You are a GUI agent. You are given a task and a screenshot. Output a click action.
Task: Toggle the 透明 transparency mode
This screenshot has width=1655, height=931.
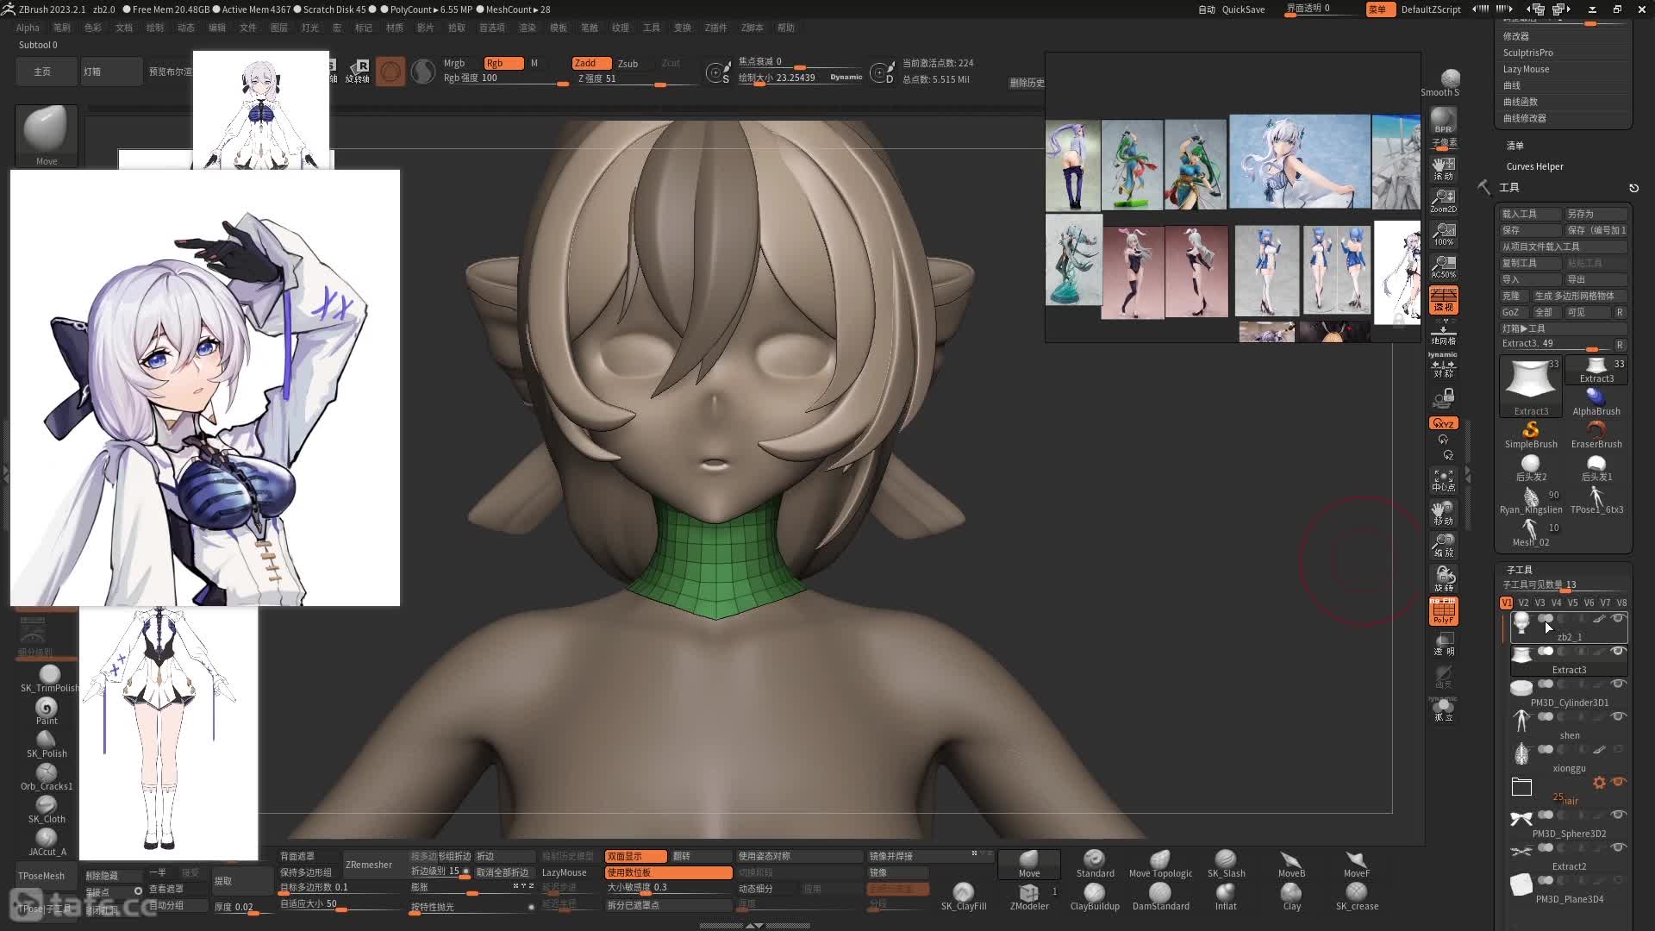(x=1444, y=644)
